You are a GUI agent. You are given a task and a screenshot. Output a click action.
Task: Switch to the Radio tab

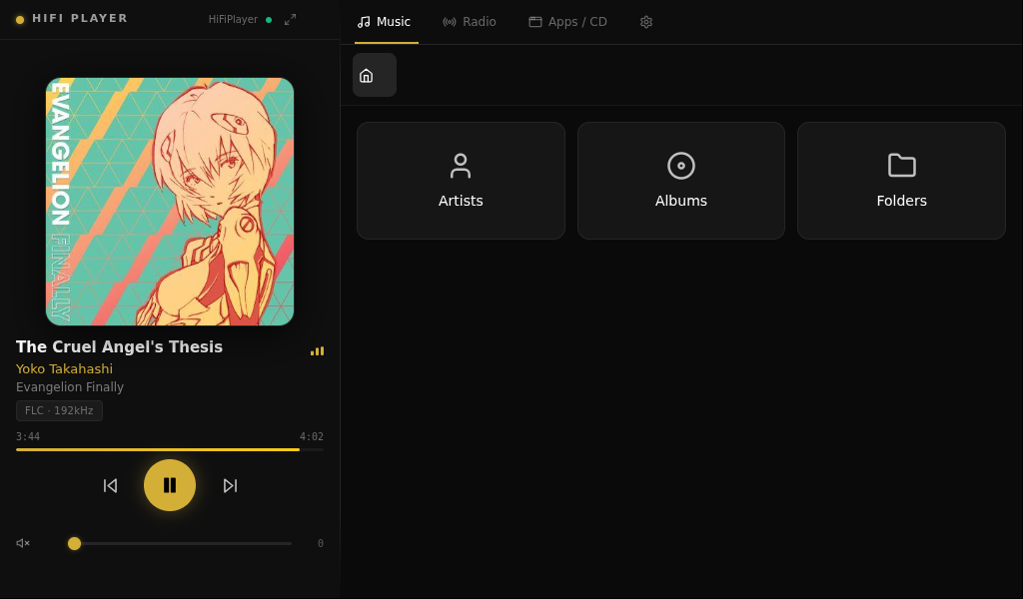pyautogui.click(x=470, y=22)
